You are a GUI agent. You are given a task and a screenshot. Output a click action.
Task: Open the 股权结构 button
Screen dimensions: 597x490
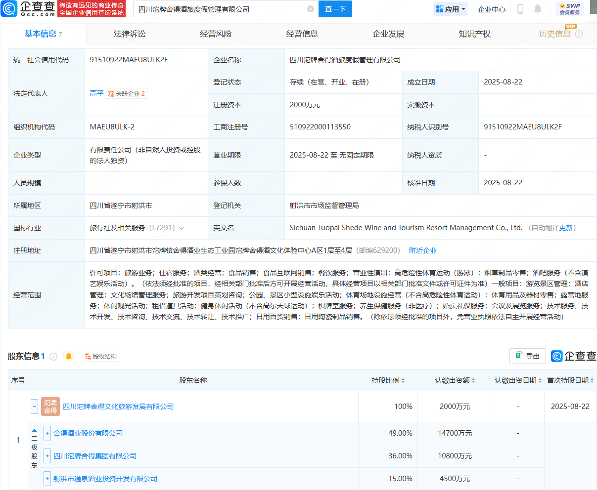point(101,356)
